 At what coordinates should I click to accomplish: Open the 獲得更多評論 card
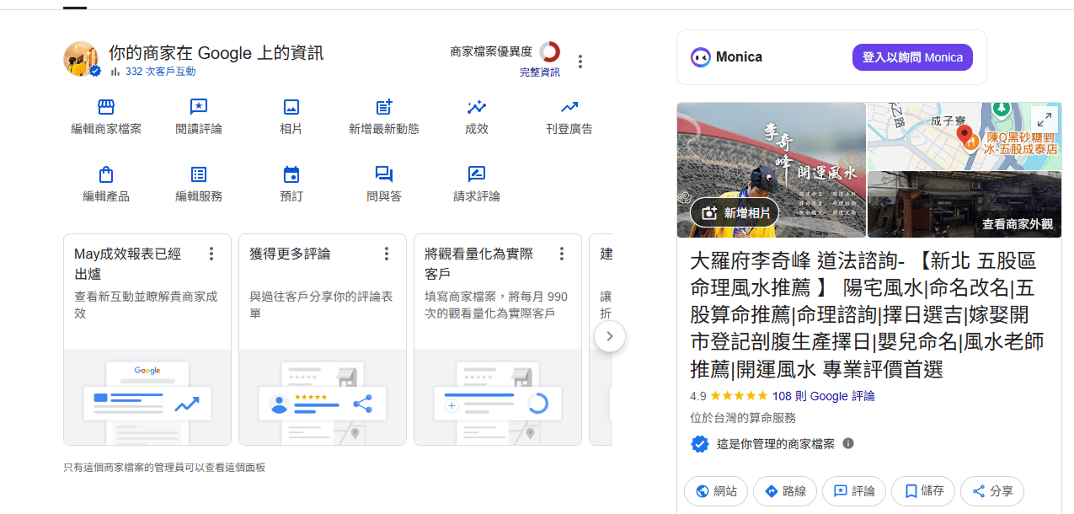tap(323, 340)
